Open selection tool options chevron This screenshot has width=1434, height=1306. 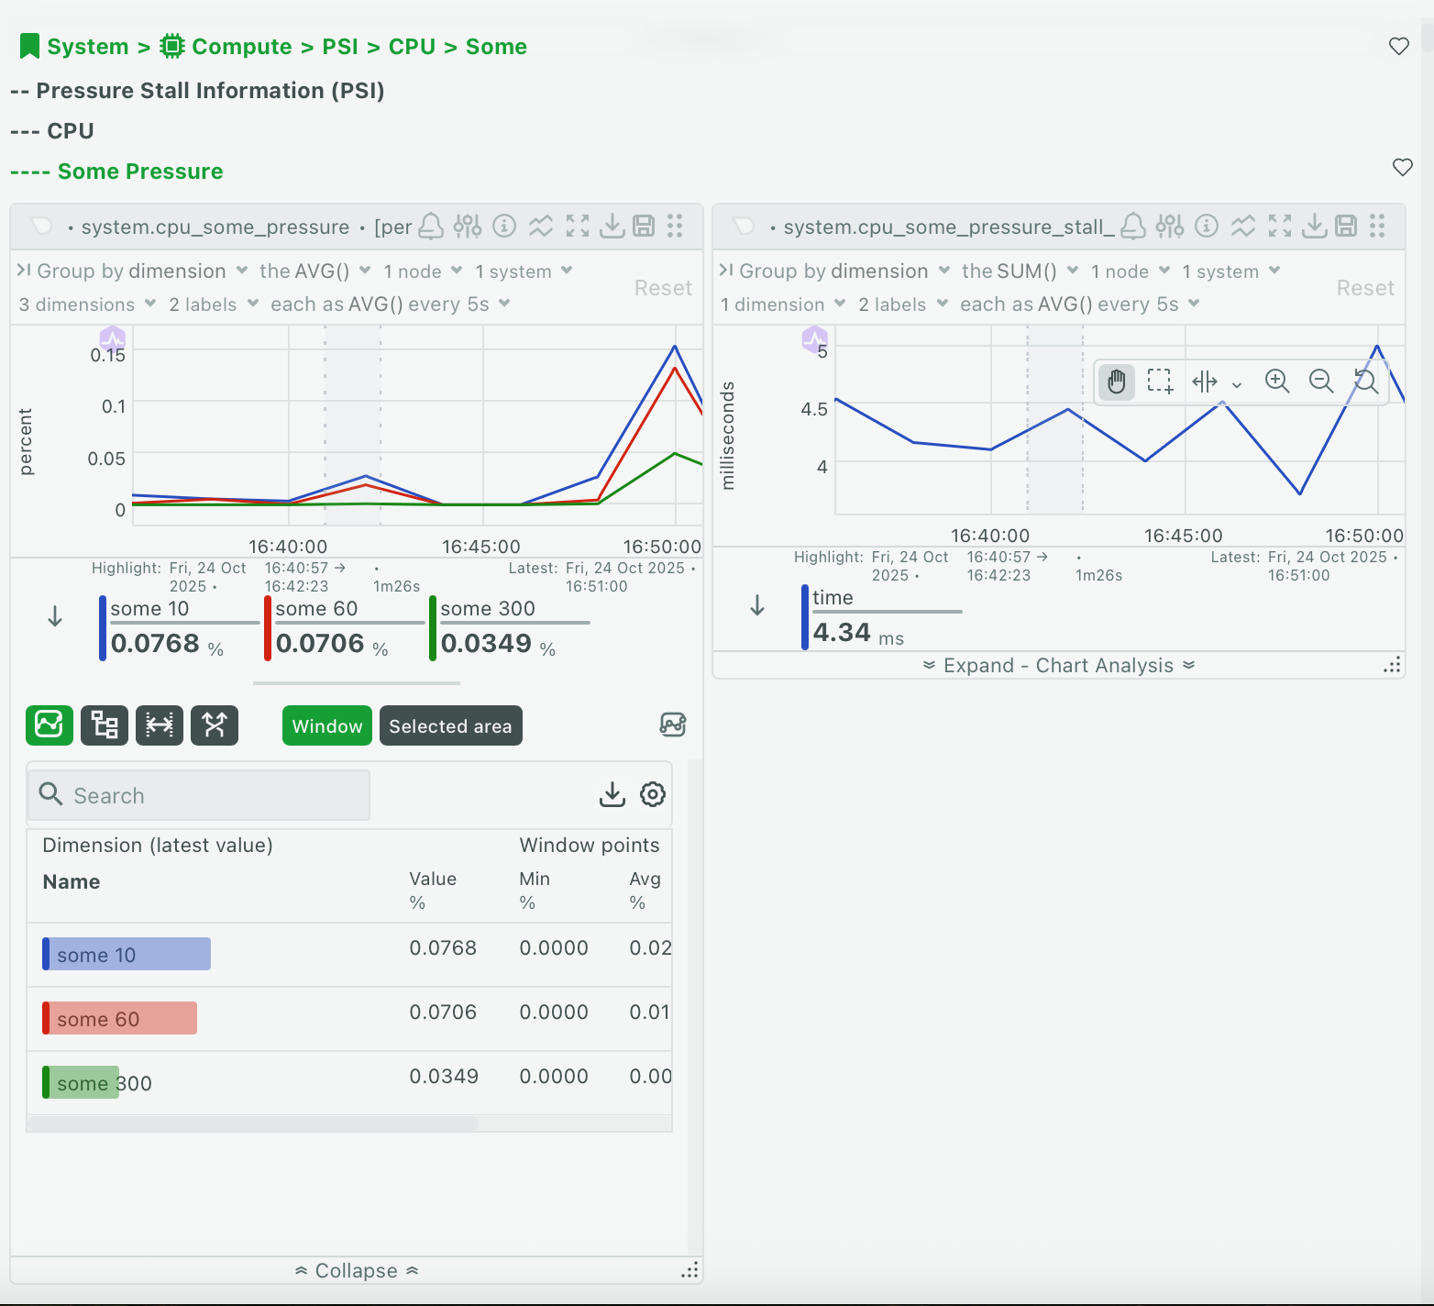point(1237,384)
